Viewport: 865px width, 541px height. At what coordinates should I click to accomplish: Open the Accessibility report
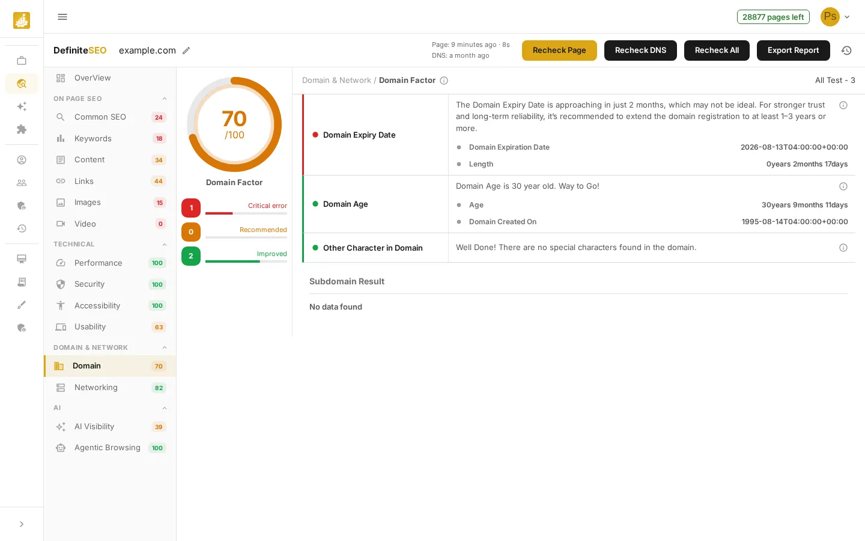(x=110, y=305)
